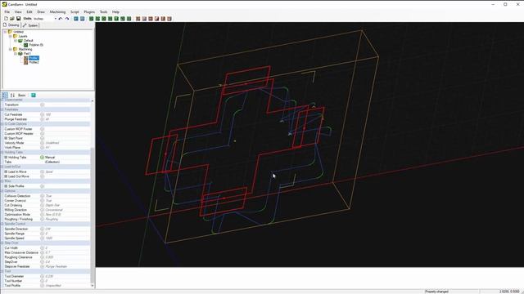
Task: Select the green Text (T) drawing tool
Action: pos(116,19)
